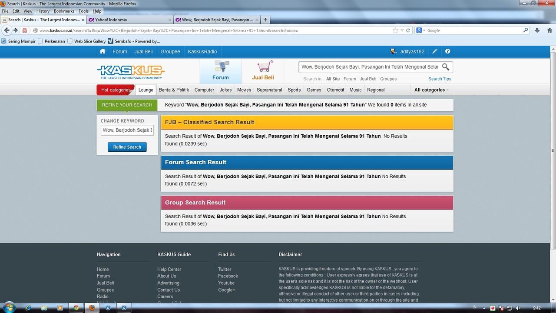Click the magnifier icon in Google search bar
Screen dimensions: 556x313
click(526, 30)
